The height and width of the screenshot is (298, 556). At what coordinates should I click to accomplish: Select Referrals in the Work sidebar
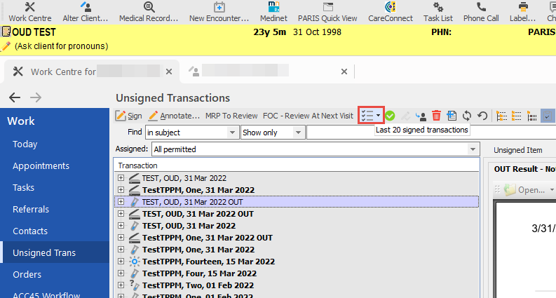coord(31,210)
